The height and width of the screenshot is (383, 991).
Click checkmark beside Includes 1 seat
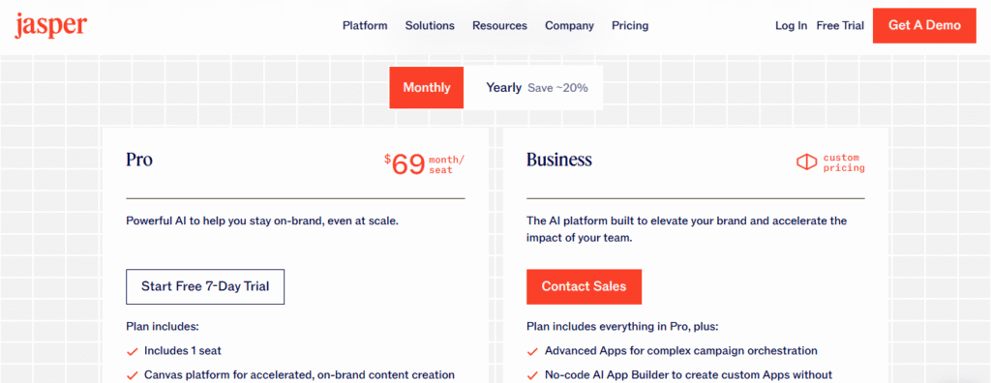132,351
